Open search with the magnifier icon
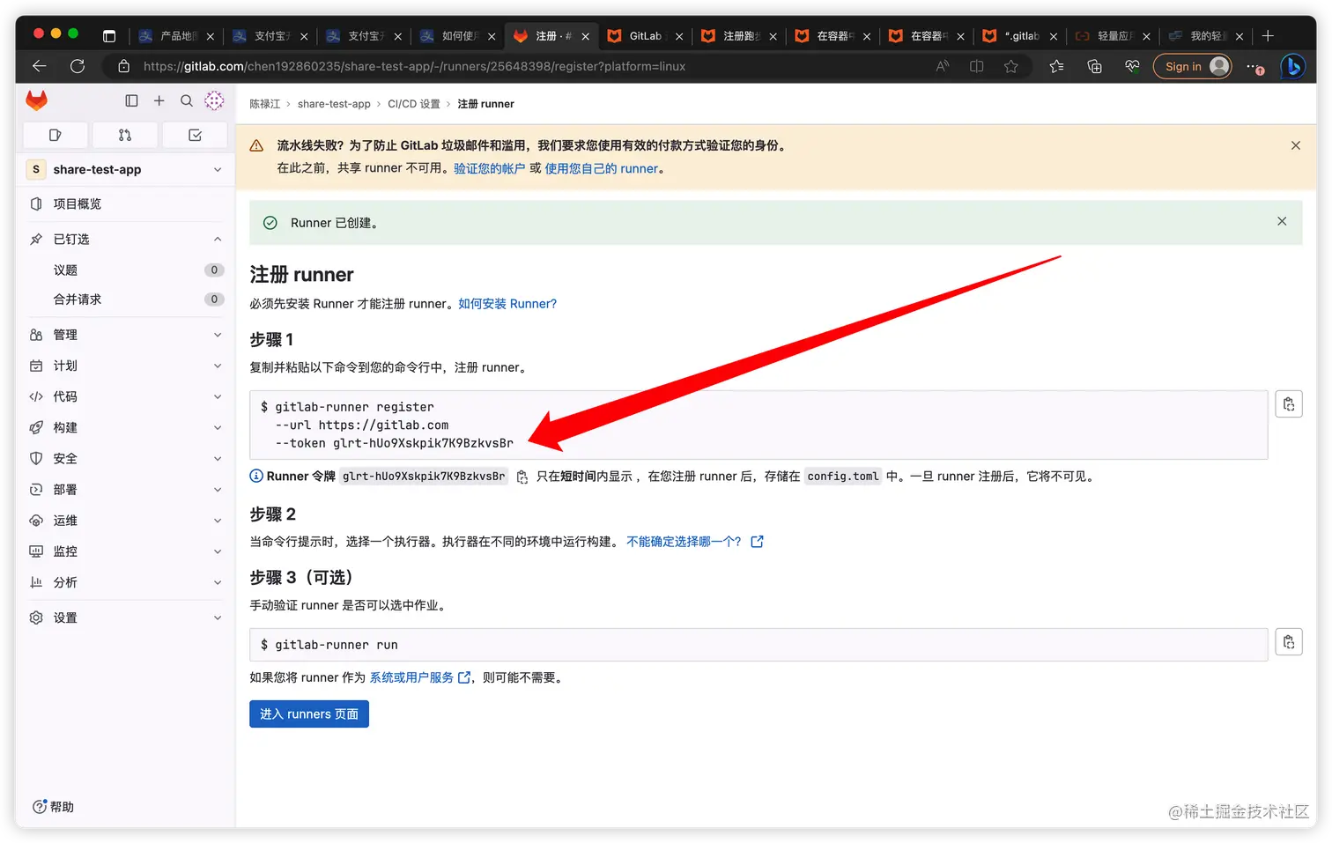 pos(187,100)
